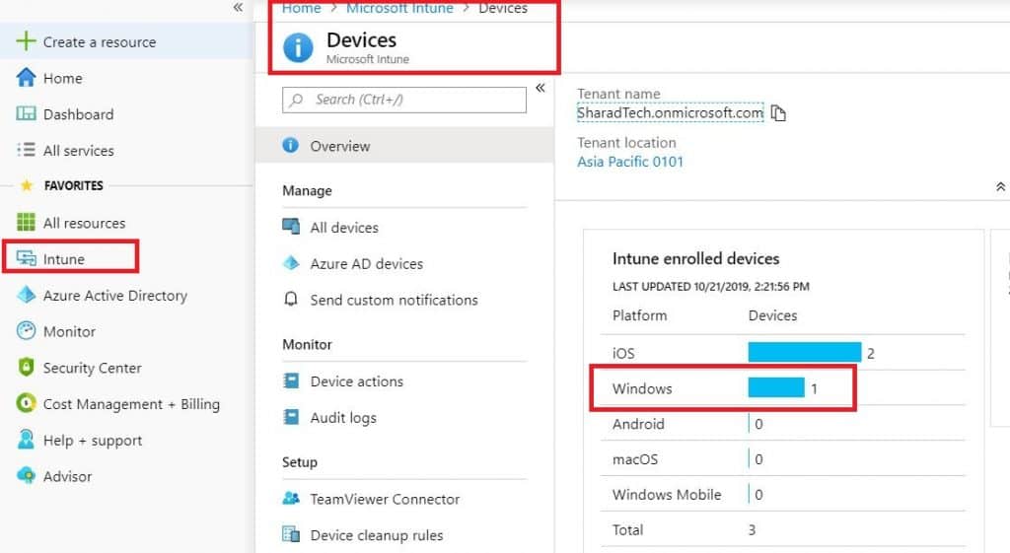Click the FAVORITES section label

click(x=73, y=185)
